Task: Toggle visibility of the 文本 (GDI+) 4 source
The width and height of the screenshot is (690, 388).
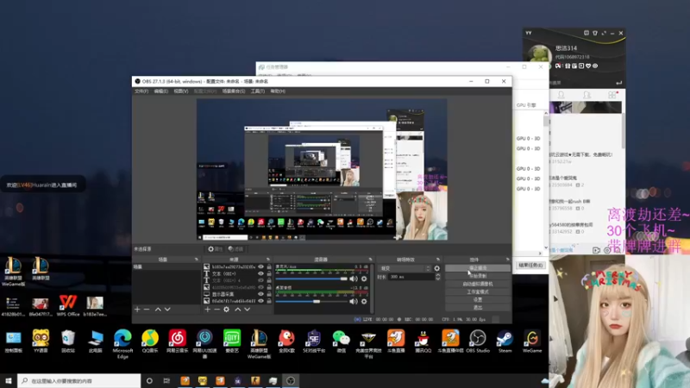Action: [261, 280]
